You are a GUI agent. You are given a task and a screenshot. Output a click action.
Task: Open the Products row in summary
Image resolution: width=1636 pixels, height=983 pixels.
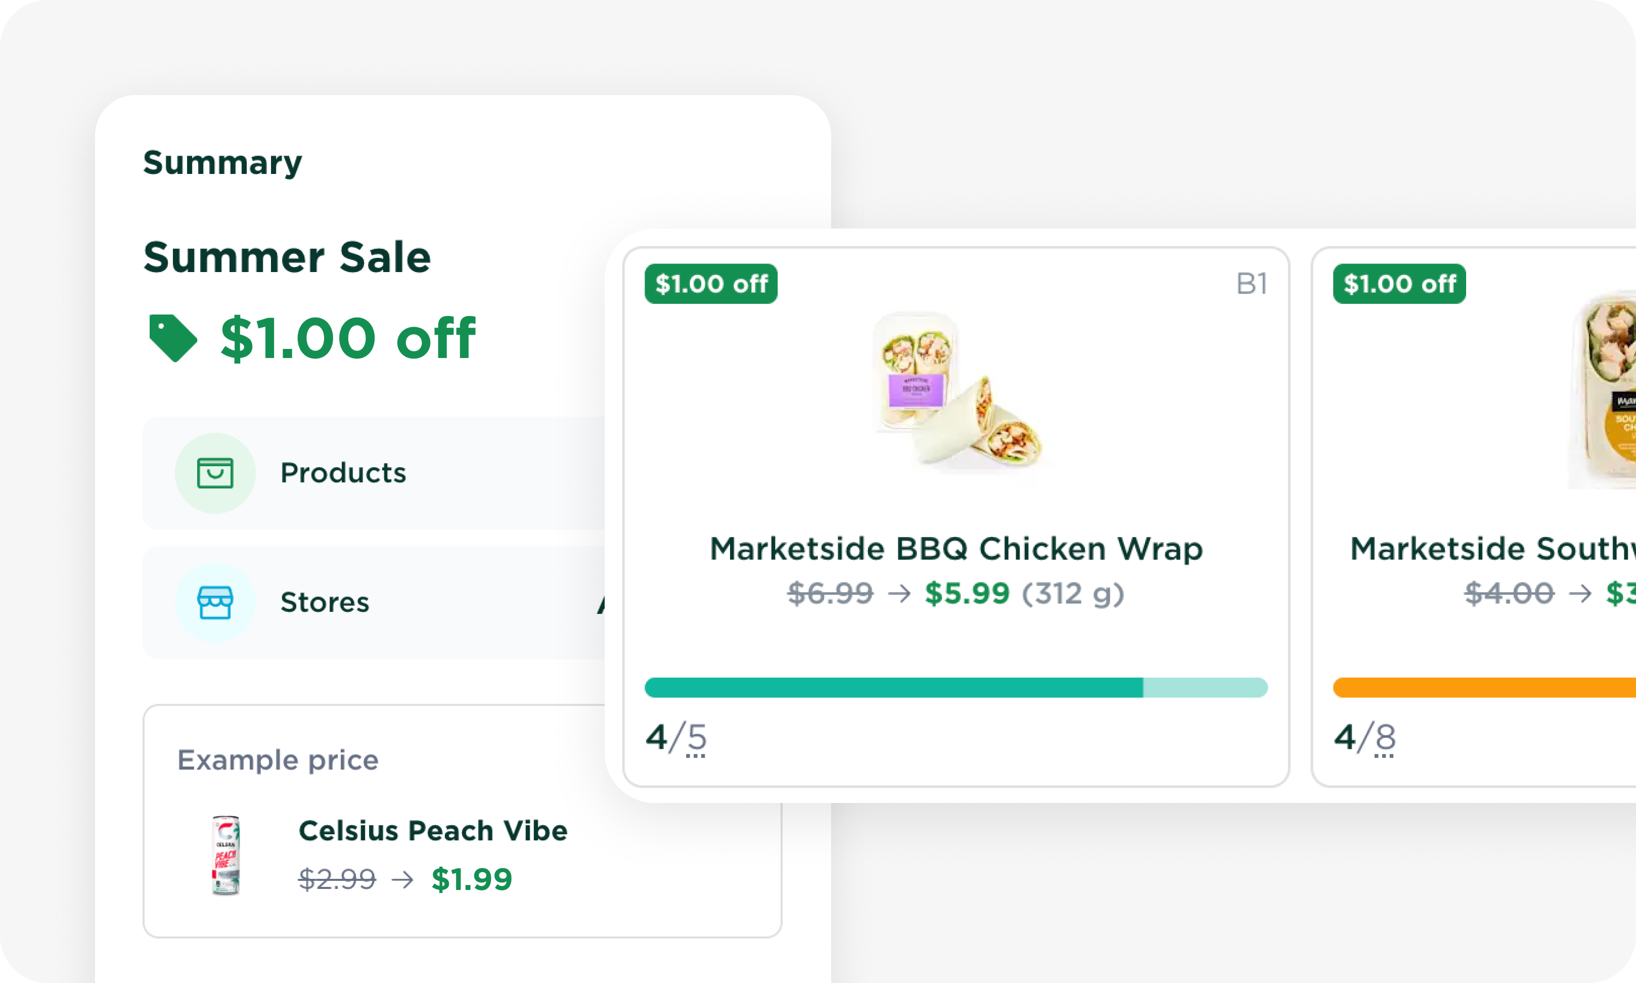point(374,473)
